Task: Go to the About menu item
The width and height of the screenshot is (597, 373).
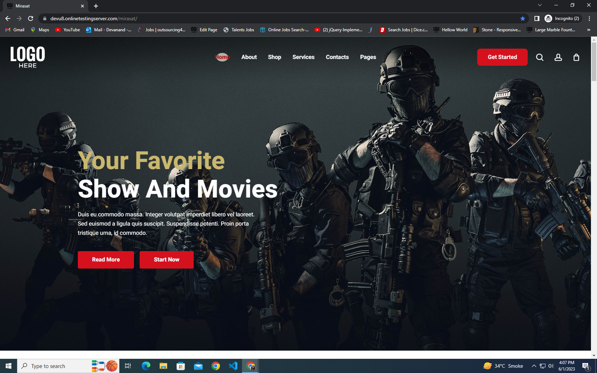Action: tap(249, 57)
